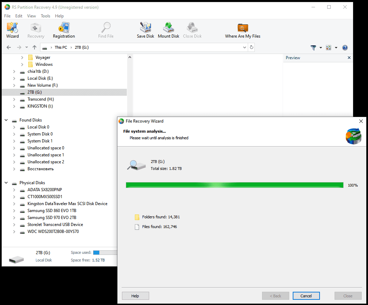Viewport: 368px width, 305px height.
Task: Open the address bar dropdown
Action: click(x=244, y=47)
